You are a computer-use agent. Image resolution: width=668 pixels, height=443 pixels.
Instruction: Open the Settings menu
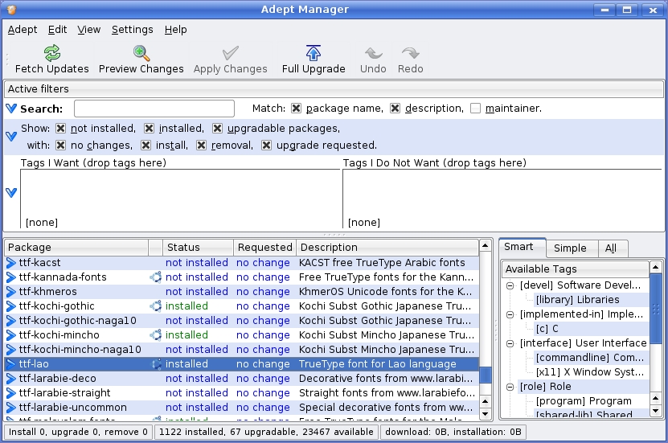(x=132, y=30)
